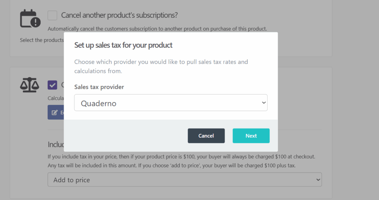Screen dimensions: 379x200
Task: Click the calendar alert icon
Action: [x=30, y=19]
